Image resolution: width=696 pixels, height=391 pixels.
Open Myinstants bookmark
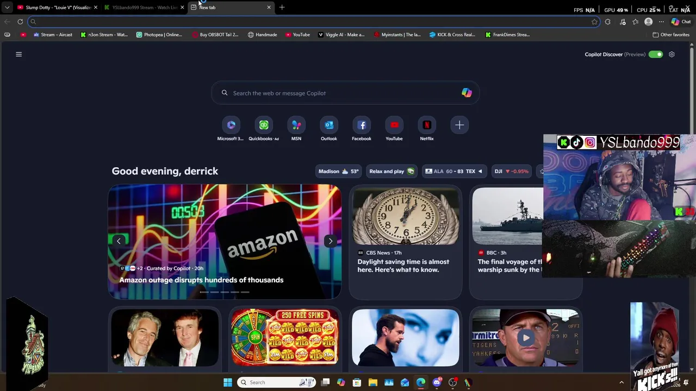point(397,35)
